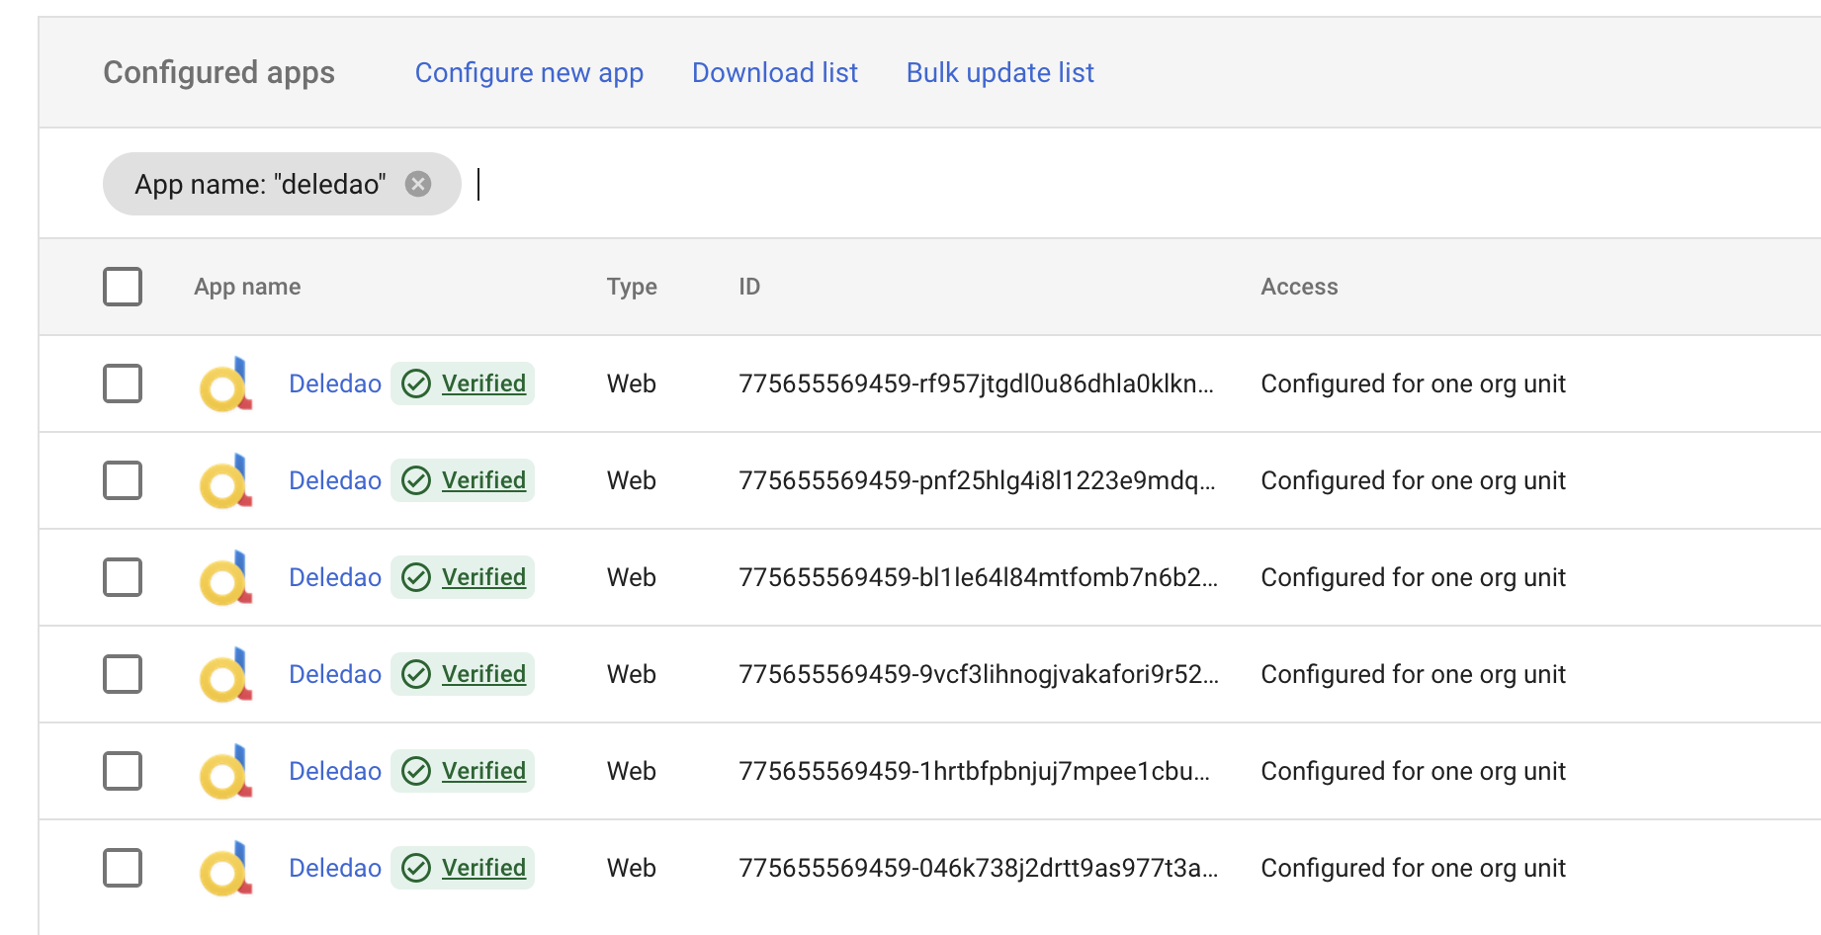Open the Deledao name in the bl1le64l84 row
Viewport: 1821px width, 935px height.
(x=335, y=577)
